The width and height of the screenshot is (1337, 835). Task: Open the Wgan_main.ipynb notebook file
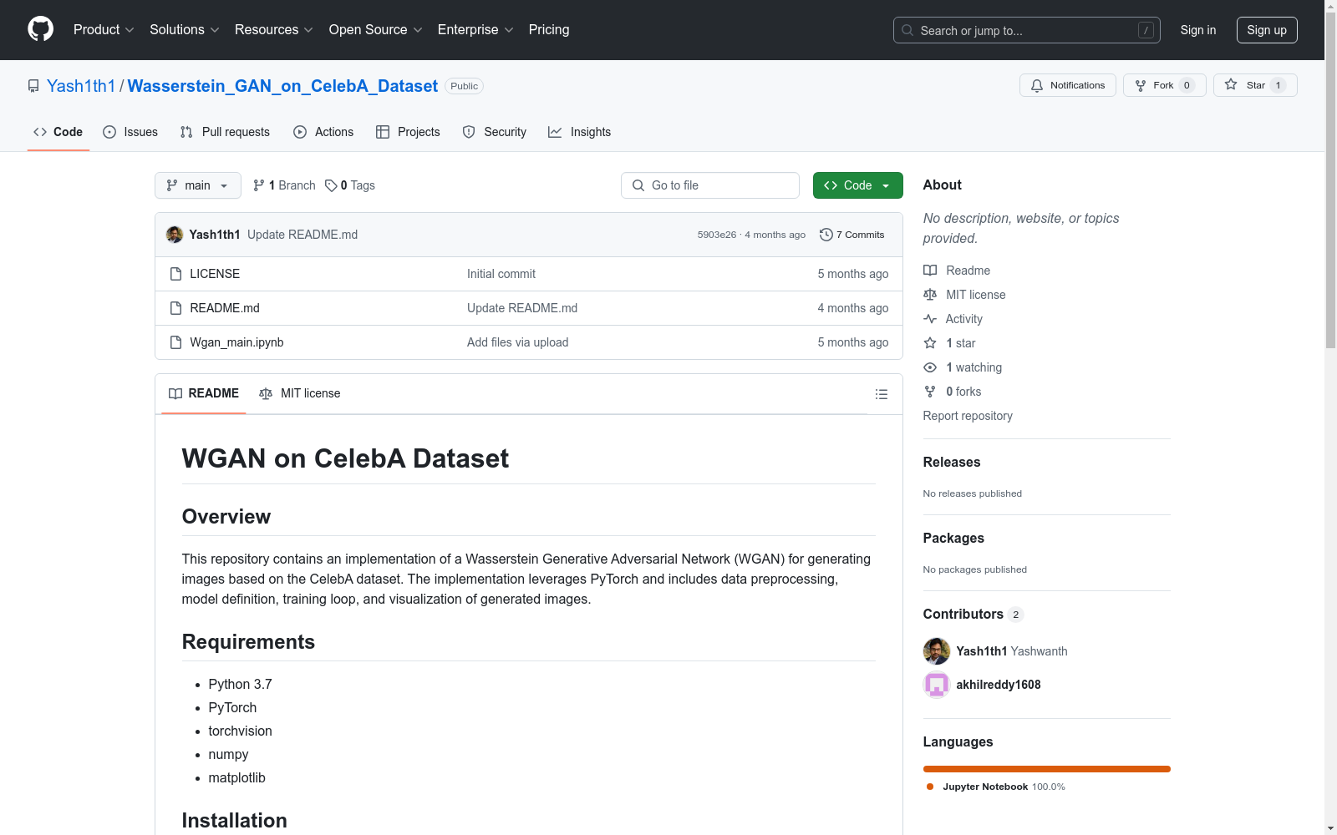pos(236,342)
